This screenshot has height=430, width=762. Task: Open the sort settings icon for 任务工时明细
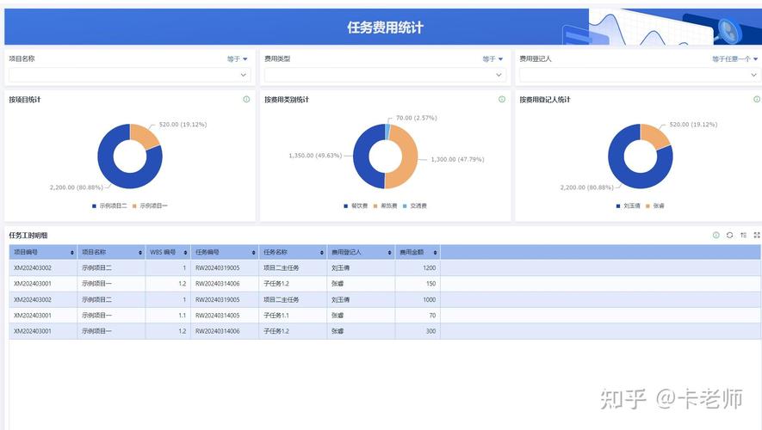click(x=743, y=235)
